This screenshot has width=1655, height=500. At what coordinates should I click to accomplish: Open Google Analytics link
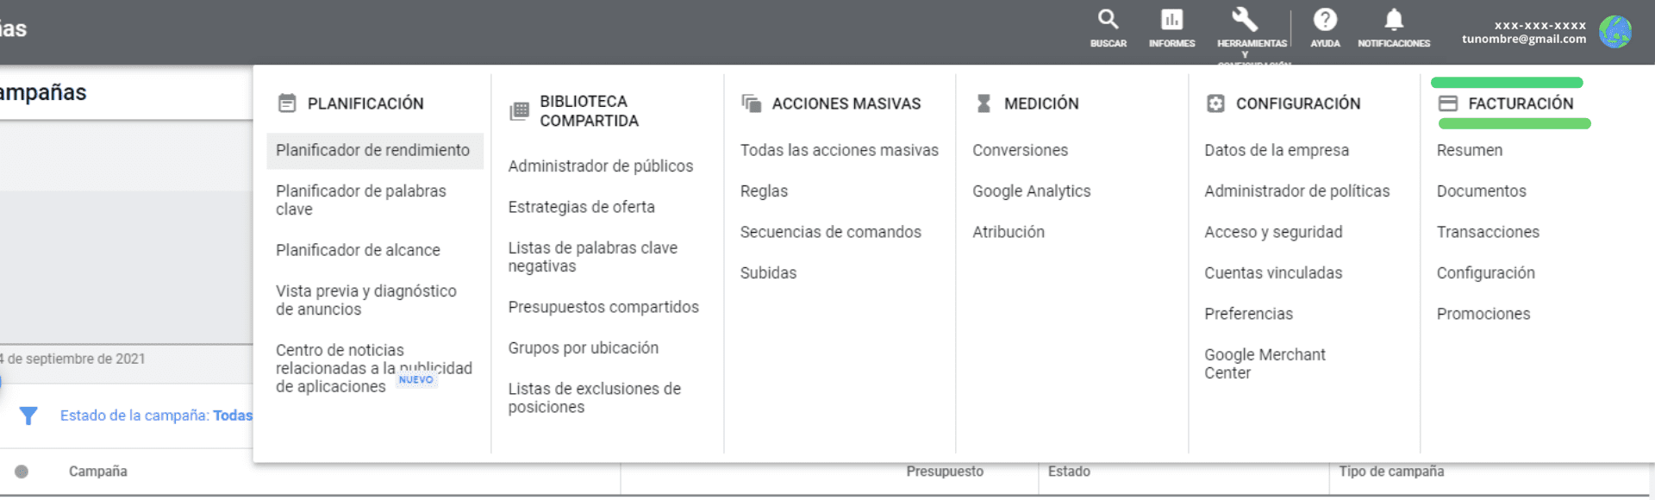click(x=1031, y=191)
